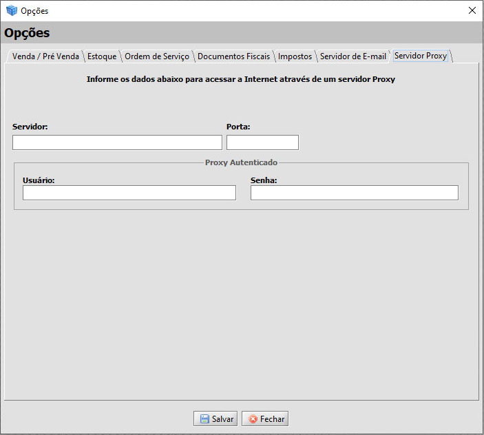The height and width of the screenshot is (435, 484).
Task: Click the blue cube app icon in title bar
Action: pos(11,10)
